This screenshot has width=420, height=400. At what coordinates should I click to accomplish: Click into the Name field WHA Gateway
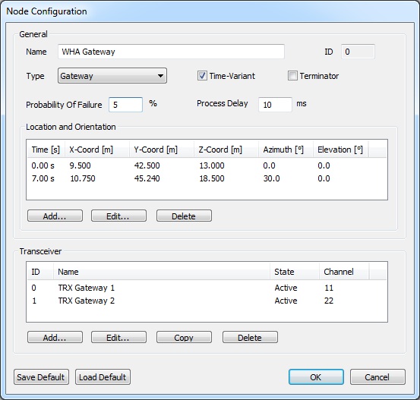(171, 52)
